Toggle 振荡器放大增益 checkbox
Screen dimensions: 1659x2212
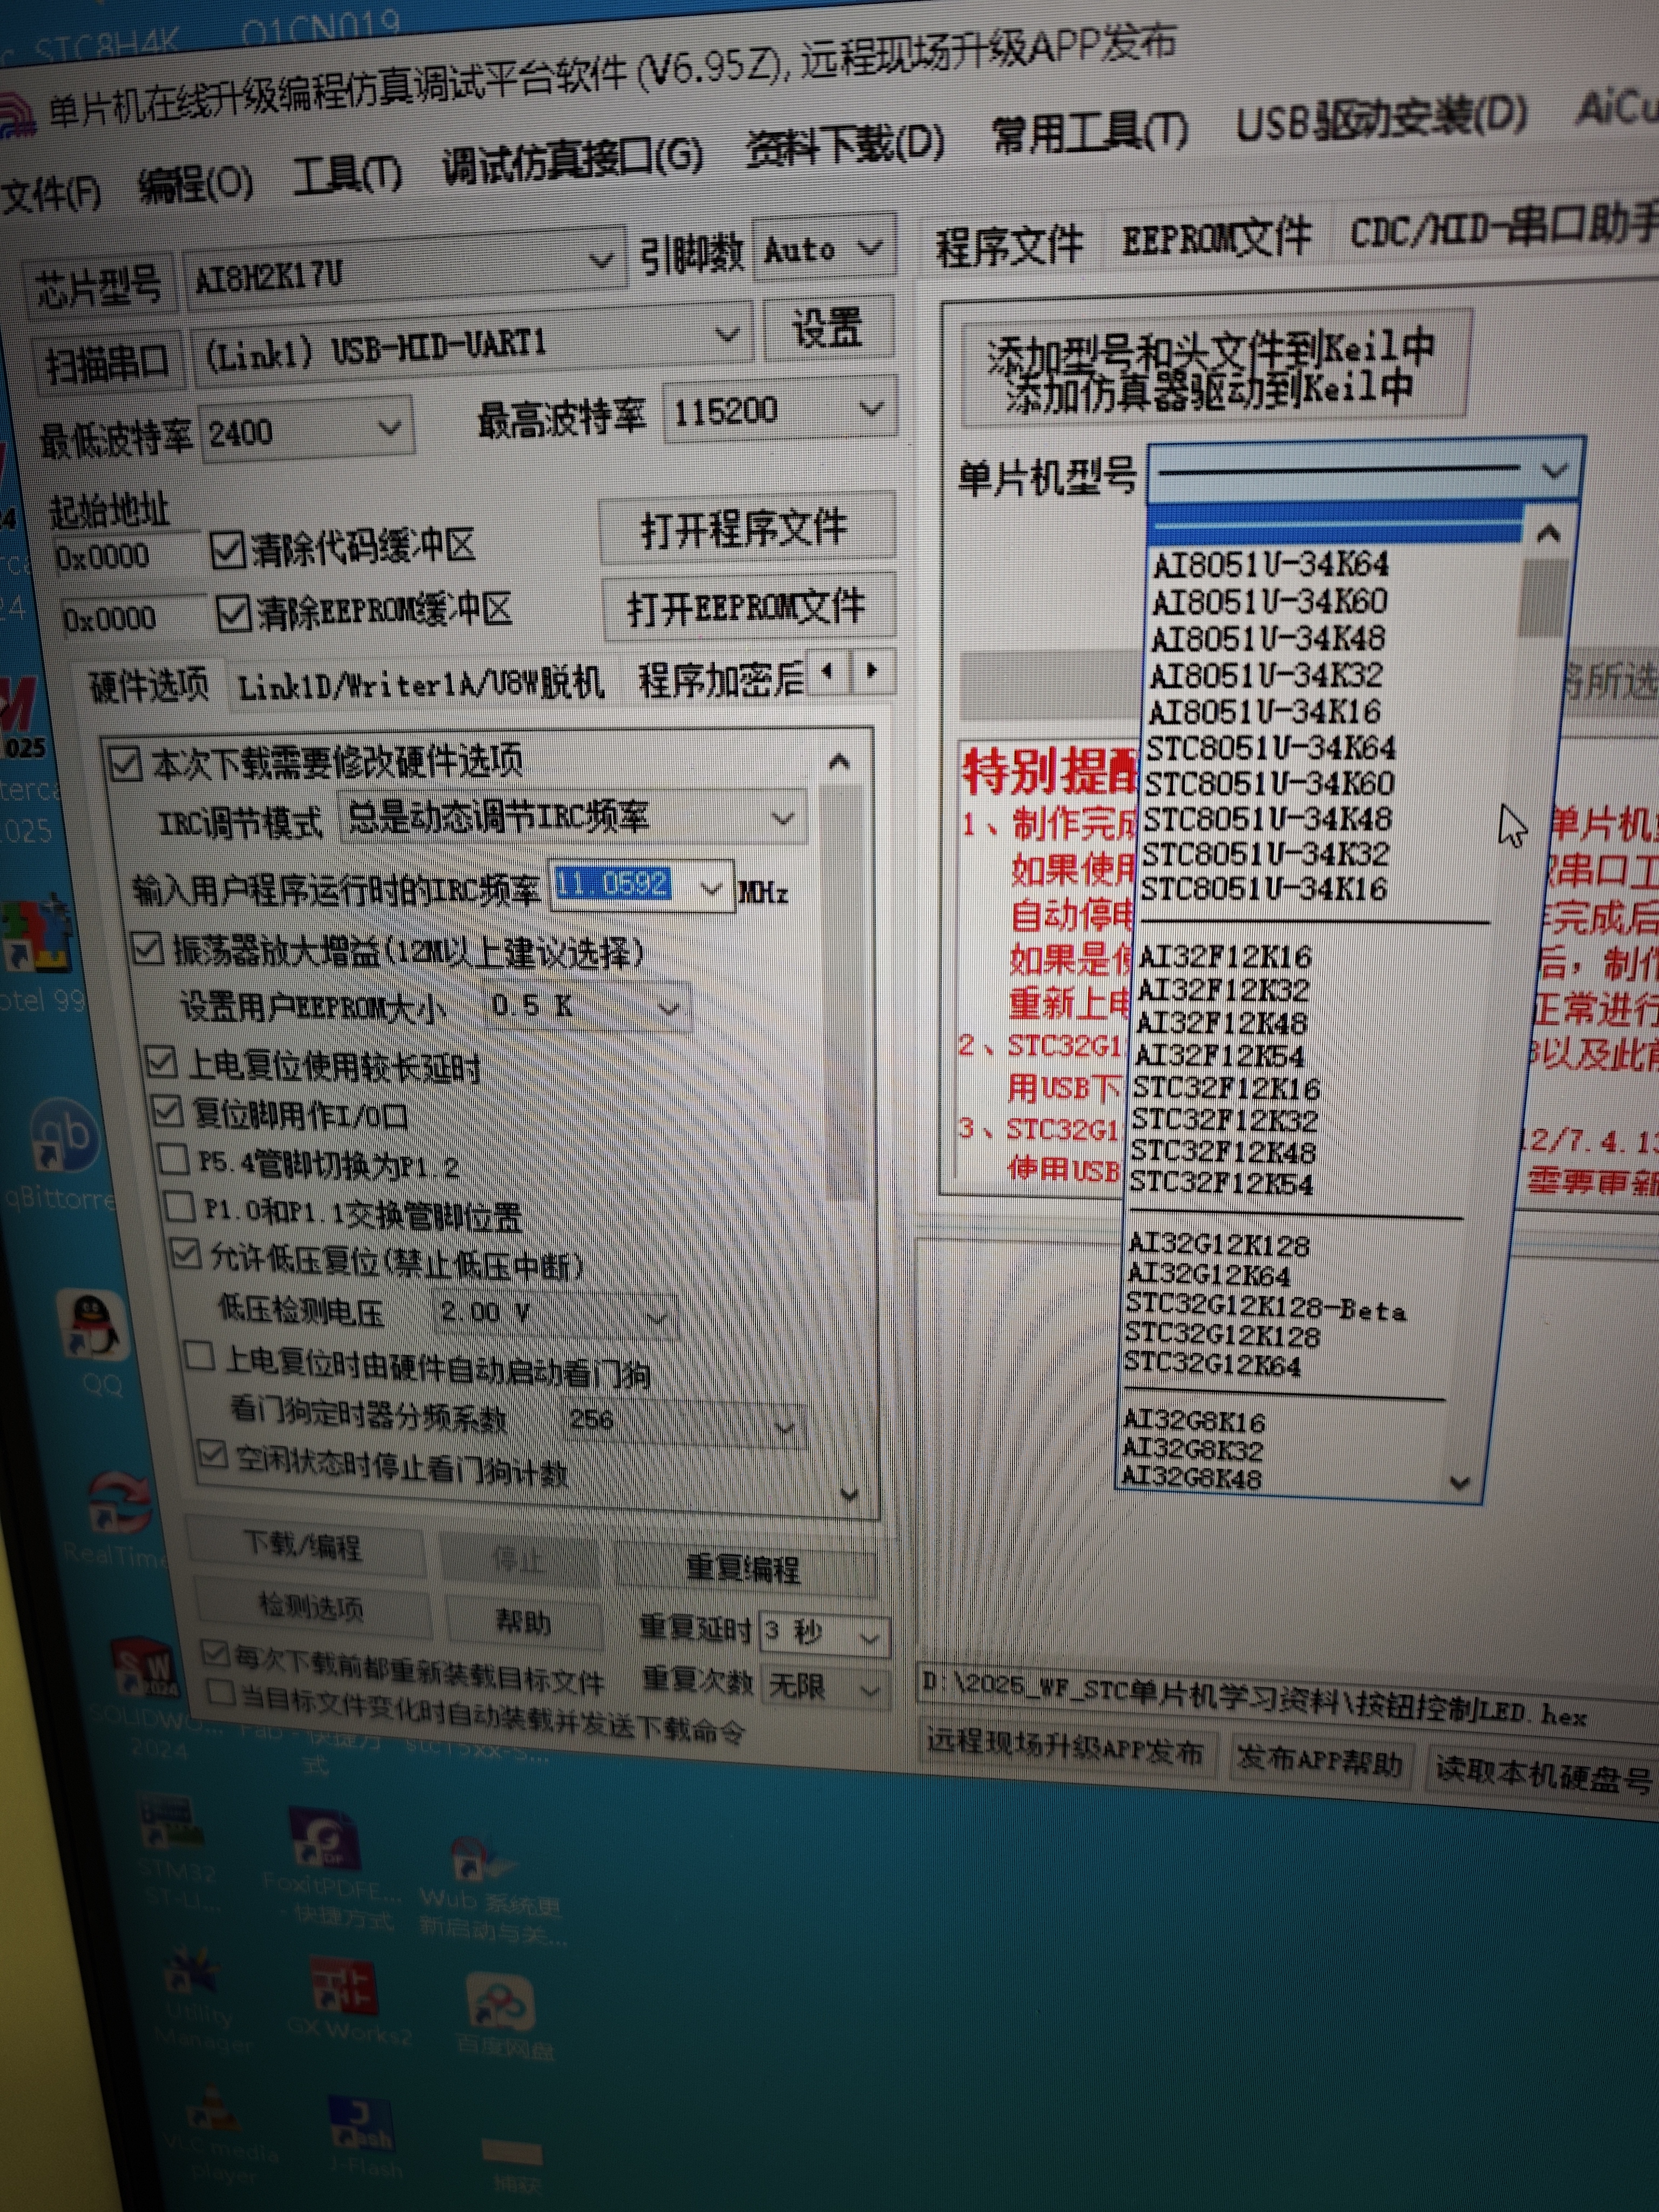pyautogui.click(x=148, y=949)
